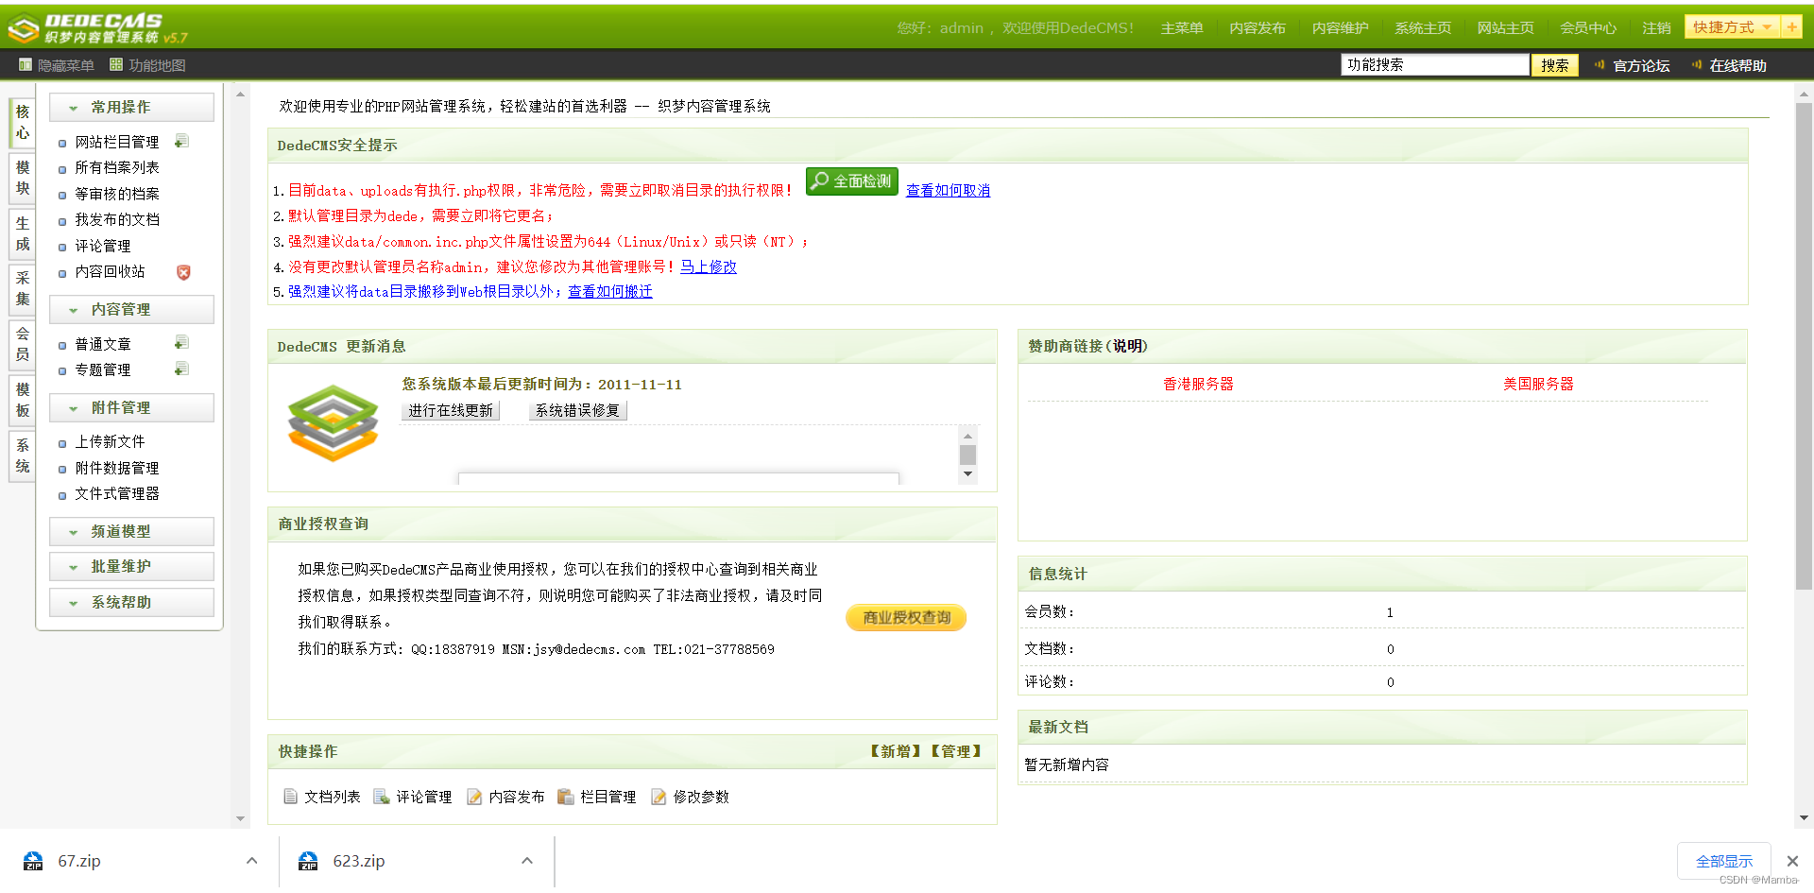1814x893 pixels.
Task: Focus the 功能搜索 input field
Action: (x=1435, y=64)
